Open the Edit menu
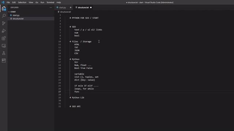 (14, 3)
